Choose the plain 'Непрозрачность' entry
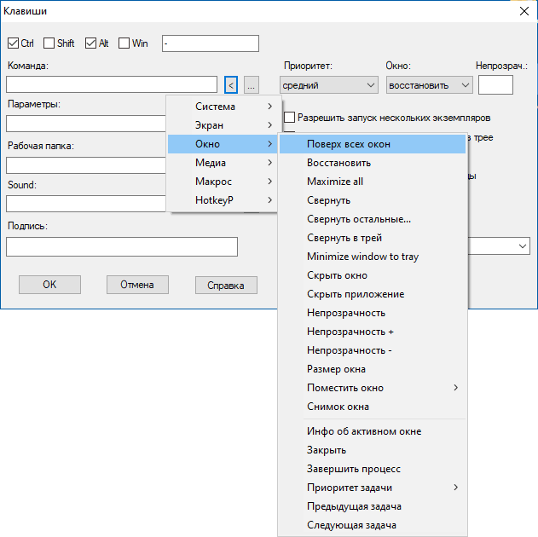 pos(373,313)
